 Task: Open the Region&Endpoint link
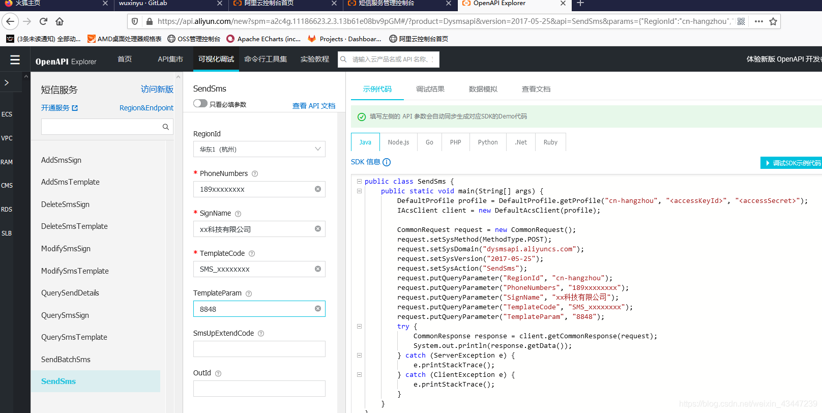click(x=146, y=108)
